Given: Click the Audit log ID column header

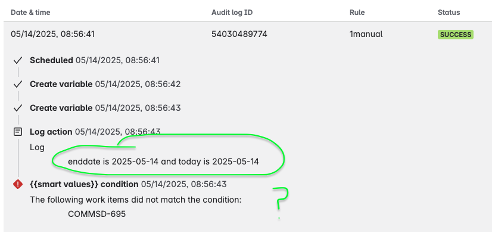Looking at the screenshot, I should pyautogui.click(x=232, y=13).
